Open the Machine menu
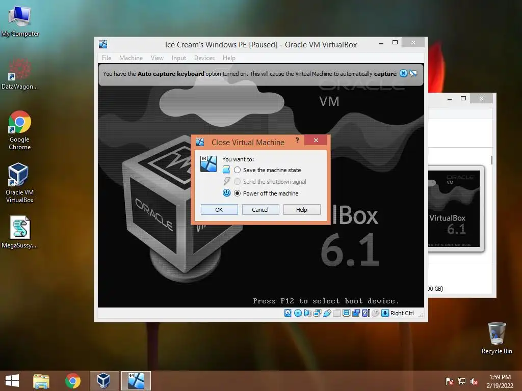 coord(131,58)
